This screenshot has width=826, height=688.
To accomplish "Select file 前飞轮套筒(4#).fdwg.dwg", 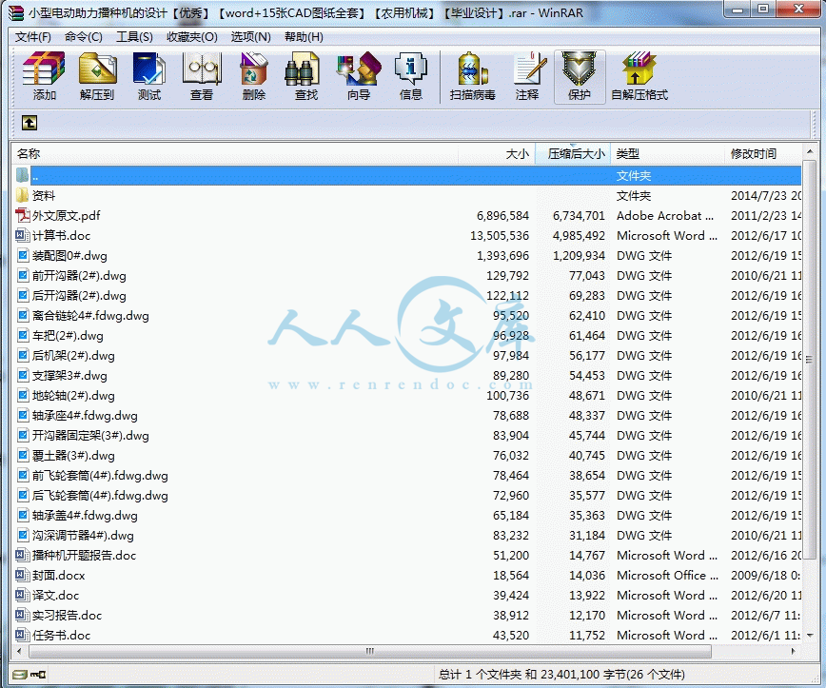I will (x=100, y=476).
